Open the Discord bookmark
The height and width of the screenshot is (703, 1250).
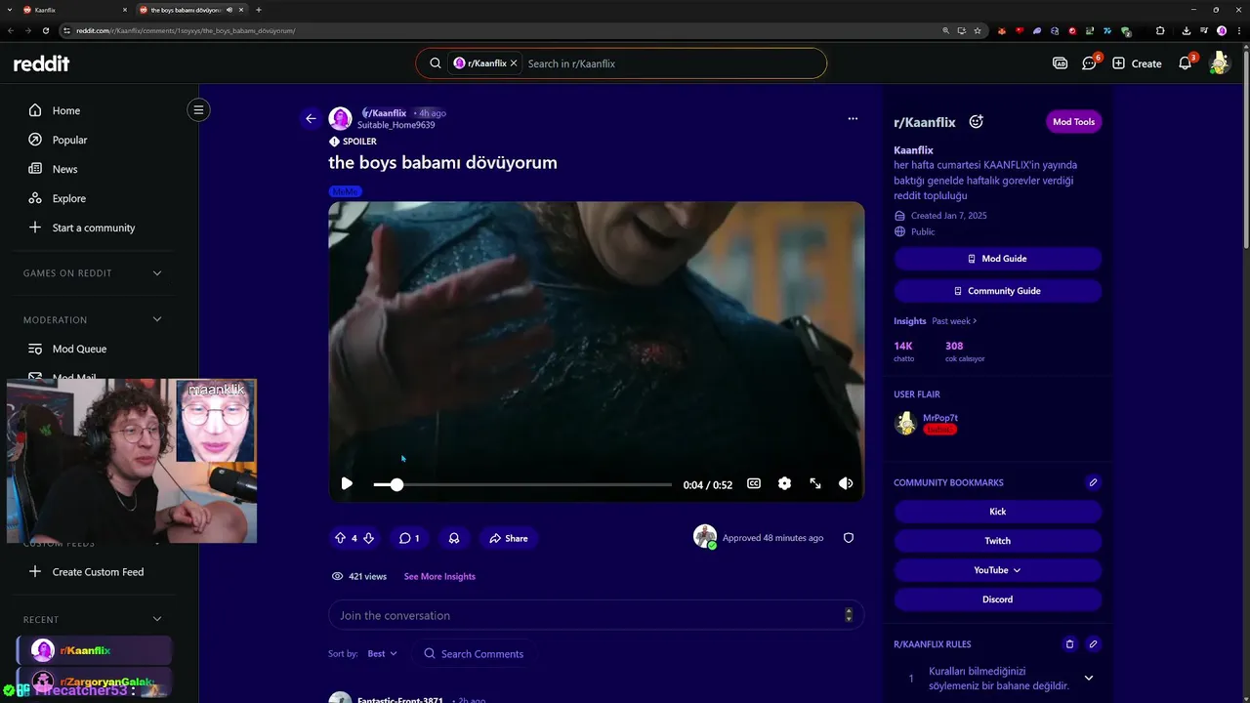pos(998,600)
